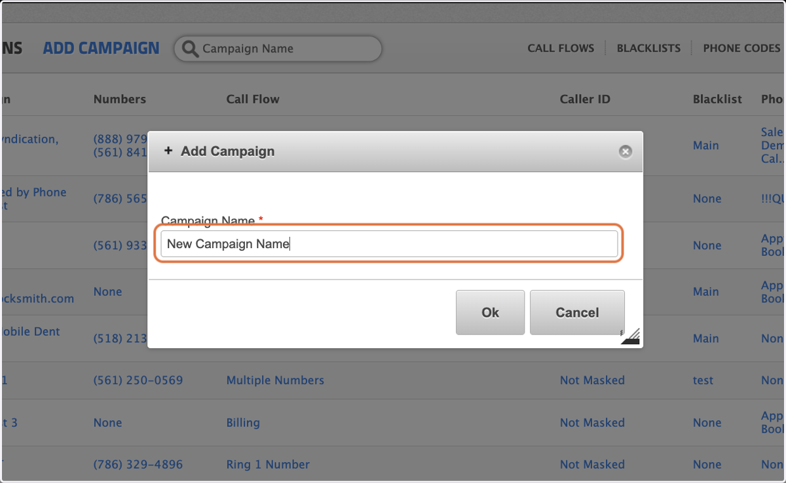Sort by Call Flow column header
This screenshot has height=483, width=786.
tap(253, 99)
